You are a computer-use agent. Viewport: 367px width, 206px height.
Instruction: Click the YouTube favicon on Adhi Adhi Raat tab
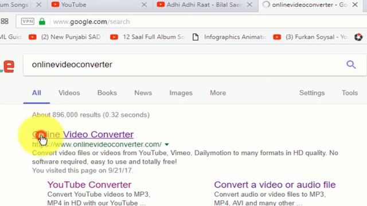tap(161, 5)
